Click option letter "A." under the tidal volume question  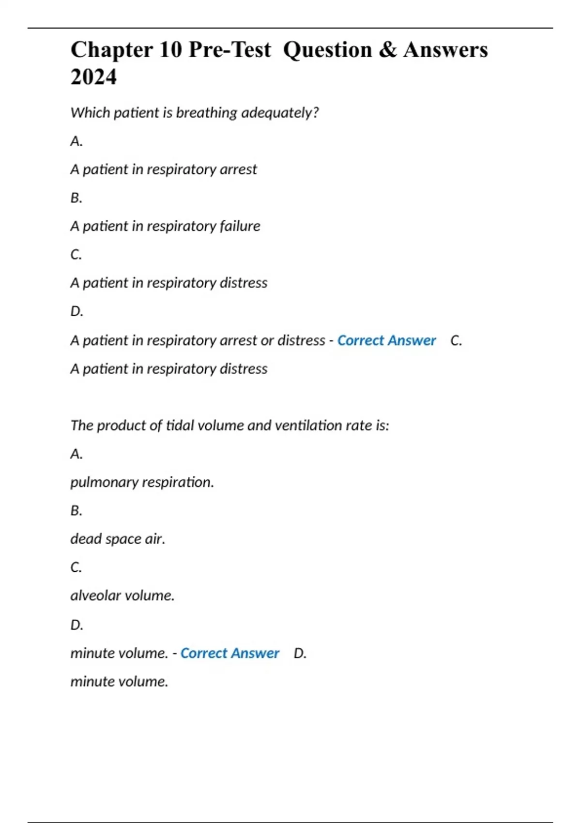(76, 454)
